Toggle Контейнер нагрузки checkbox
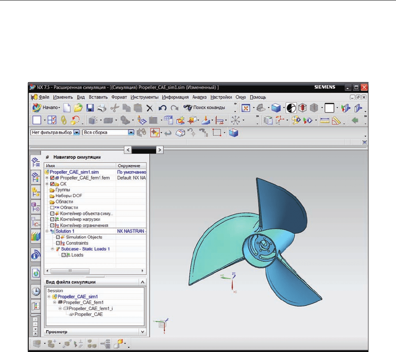396x352 pixels. coord(52,219)
